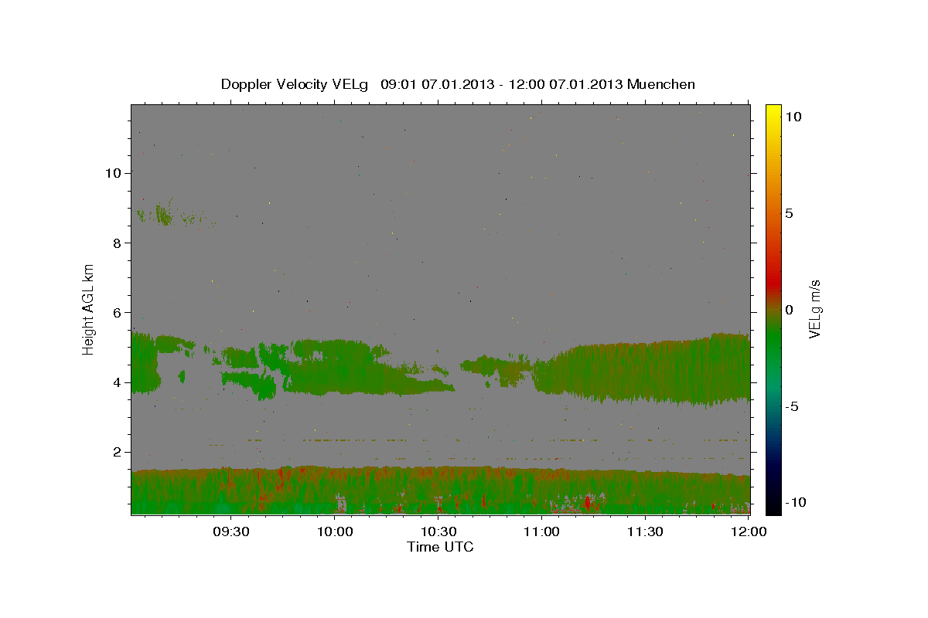Click the 12:00 time tick label
The height and width of the screenshot is (618, 928).
(x=749, y=531)
